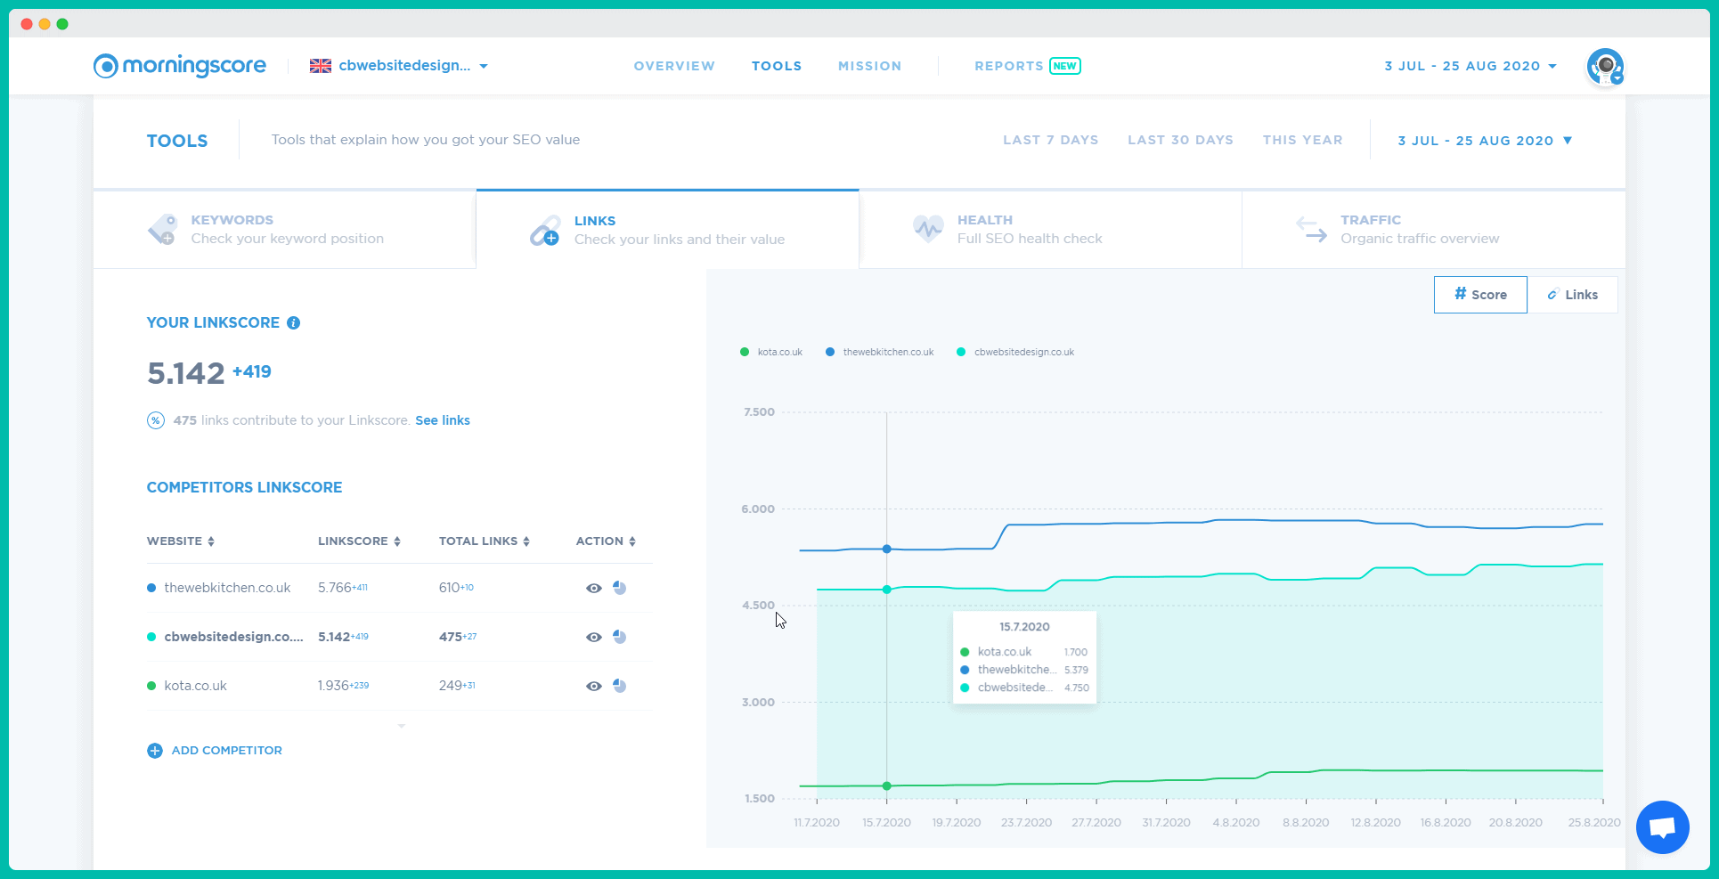The image size is (1719, 879).
Task: Open the Tools menu
Action: coord(777,66)
